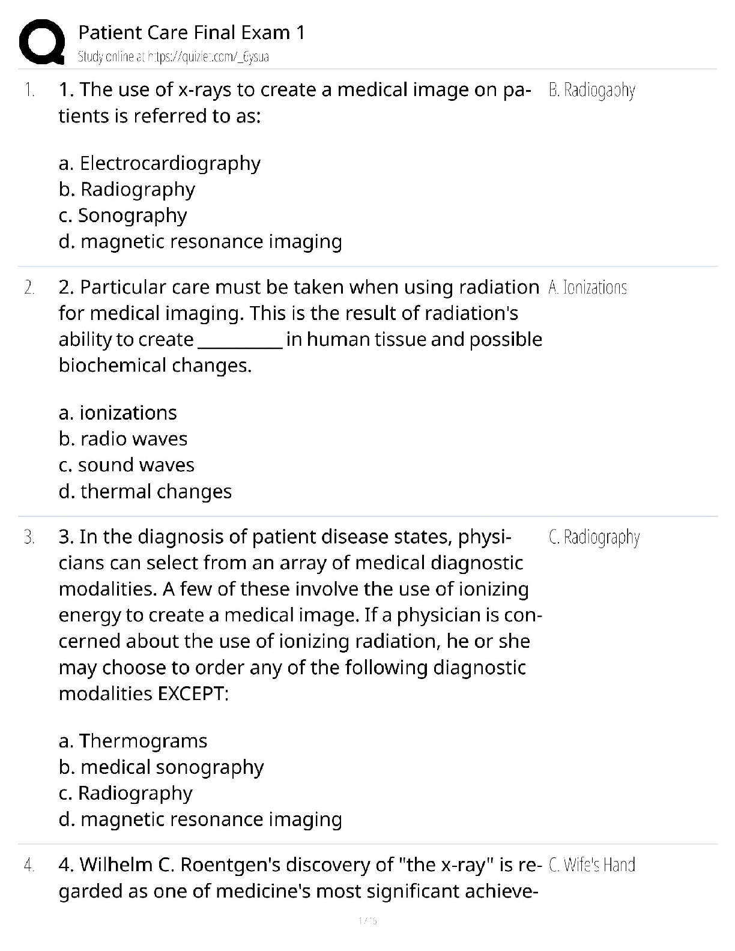
Task: Choose option b. radio waves
Action: coord(123,439)
